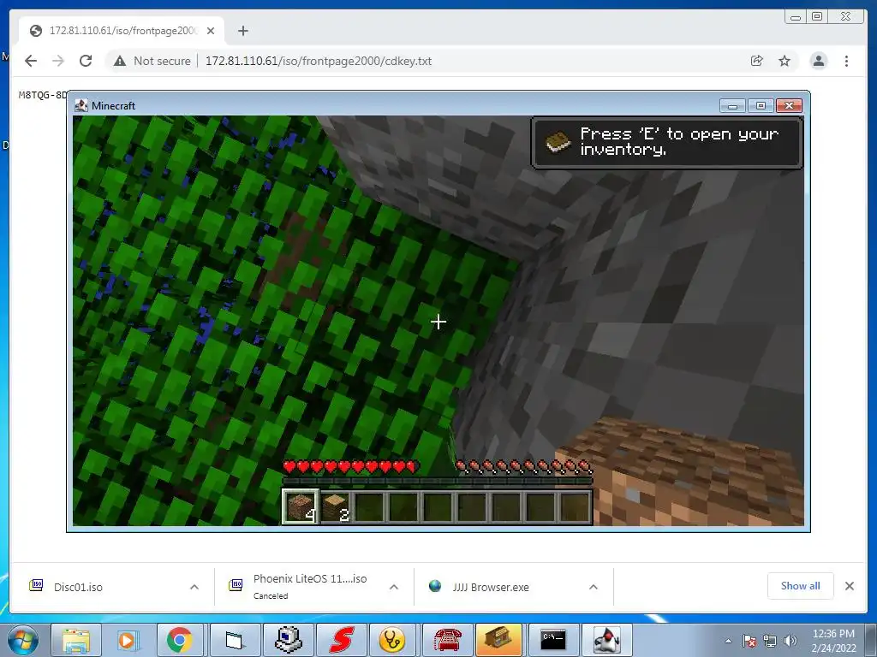Image resolution: width=877 pixels, height=657 pixels.
Task: Maximize the Minecraft window
Action: click(761, 105)
